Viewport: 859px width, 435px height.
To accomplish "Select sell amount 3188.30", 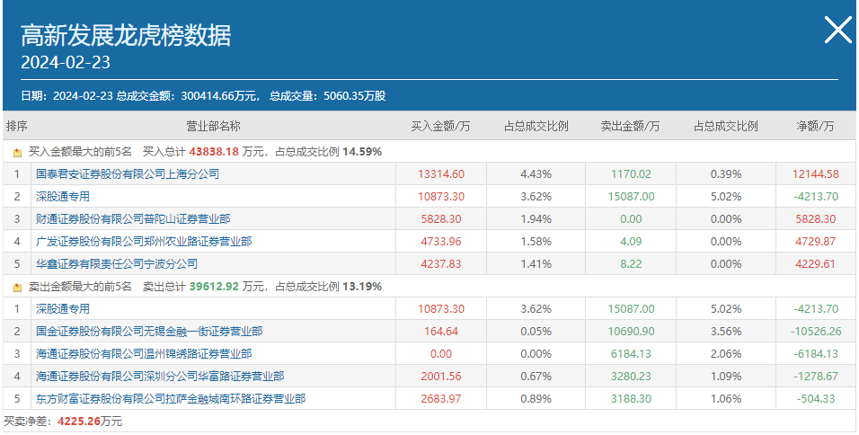I will (x=631, y=399).
